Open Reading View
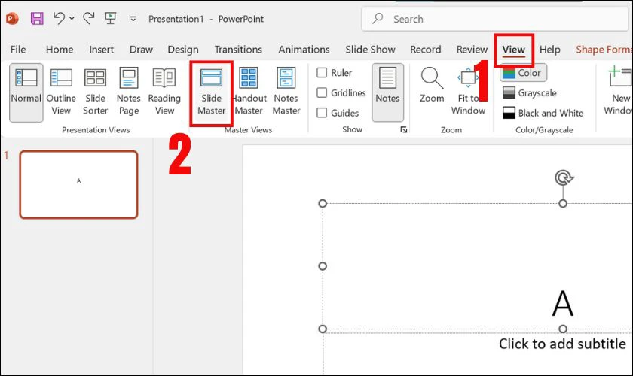The height and width of the screenshot is (376, 633). point(164,92)
